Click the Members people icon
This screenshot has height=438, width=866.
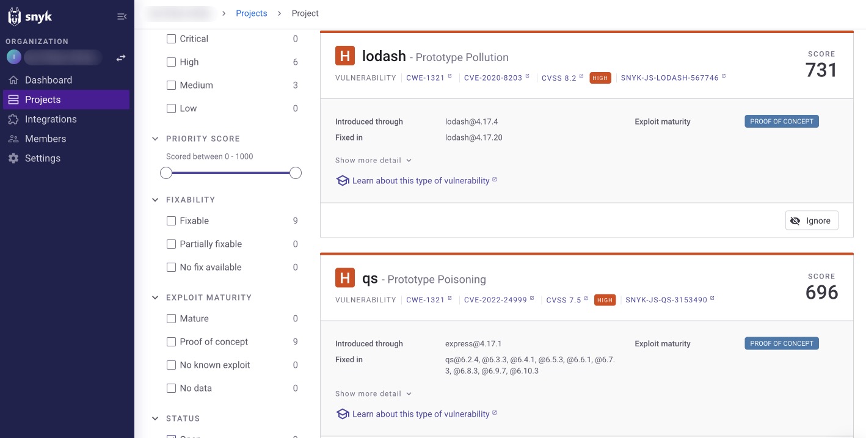click(x=13, y=139)
